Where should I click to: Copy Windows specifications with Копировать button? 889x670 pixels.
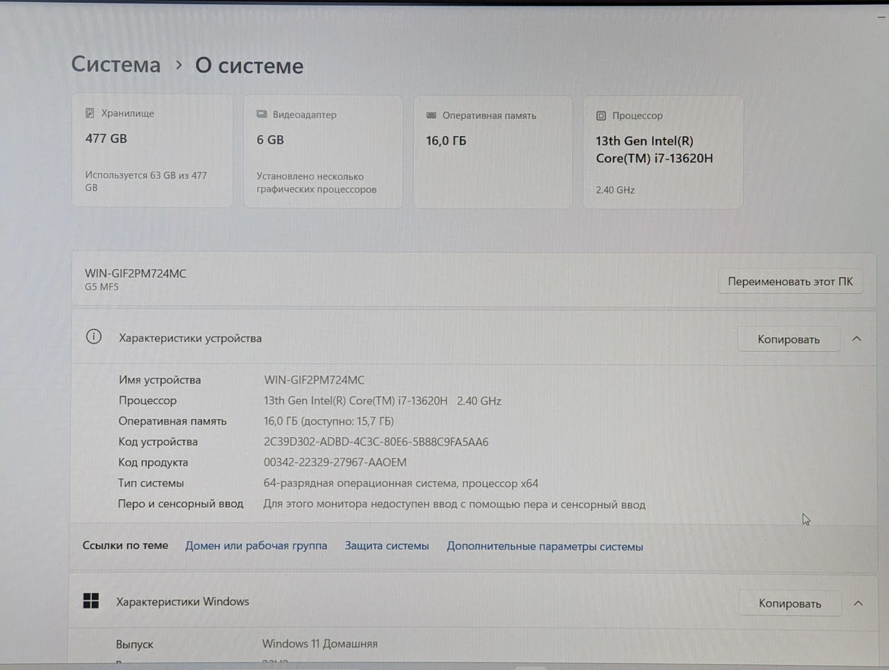790,603
